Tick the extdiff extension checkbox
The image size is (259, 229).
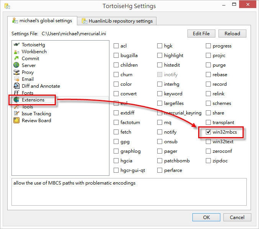(116, 113)
